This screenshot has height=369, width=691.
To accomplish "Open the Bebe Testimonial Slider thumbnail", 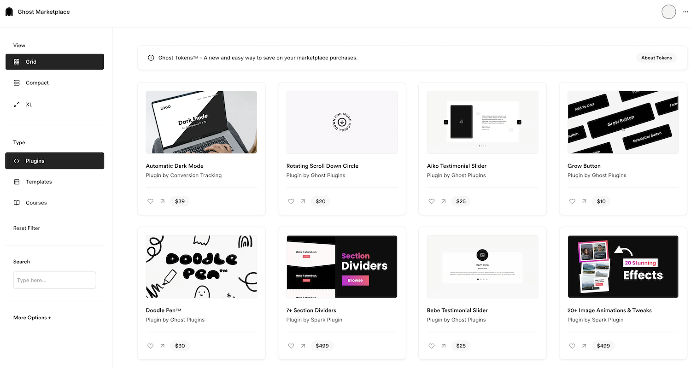I will coord(482,267).
